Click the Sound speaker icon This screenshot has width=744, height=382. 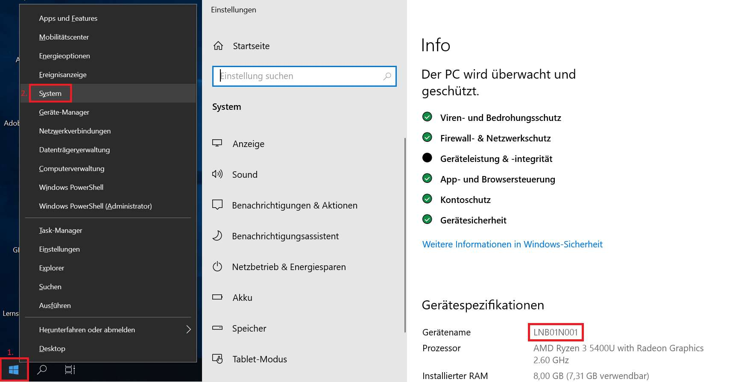click(x=217, y=174)
